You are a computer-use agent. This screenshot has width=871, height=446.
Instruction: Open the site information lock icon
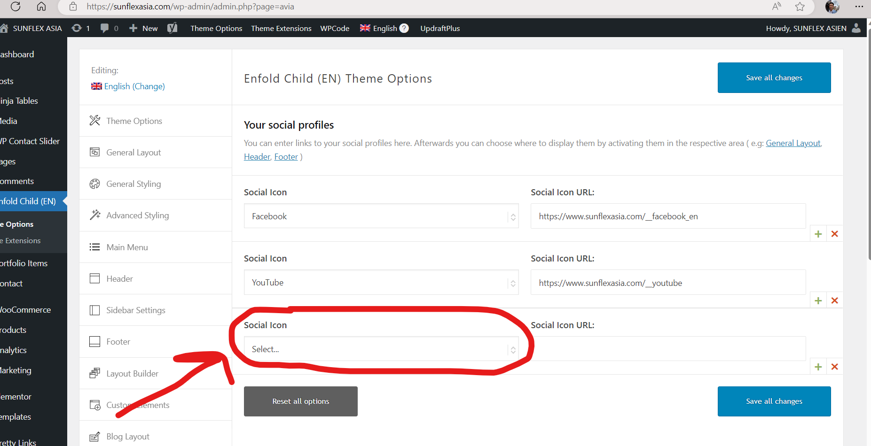point(73,7)
